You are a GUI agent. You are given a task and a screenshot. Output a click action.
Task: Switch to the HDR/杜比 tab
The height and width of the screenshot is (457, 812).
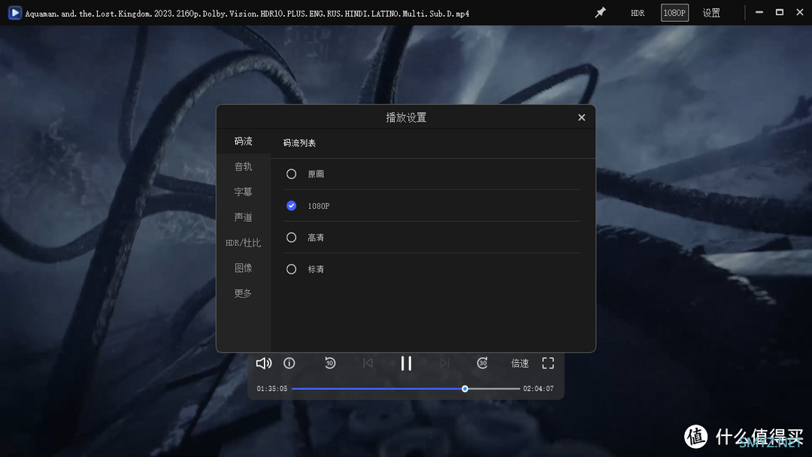coord(244,243)
